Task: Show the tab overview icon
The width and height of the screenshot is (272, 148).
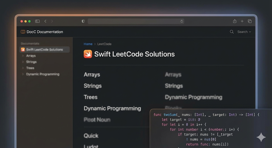Action: pyautogui.click(x=250, y=21)
